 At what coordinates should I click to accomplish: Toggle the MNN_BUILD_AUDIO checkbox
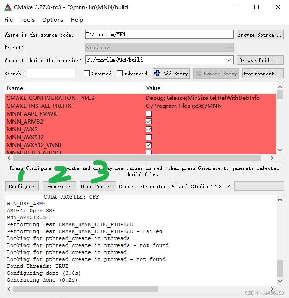(149, 152)
